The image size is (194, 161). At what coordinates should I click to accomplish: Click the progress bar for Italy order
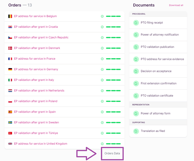(x=113, y=80)
